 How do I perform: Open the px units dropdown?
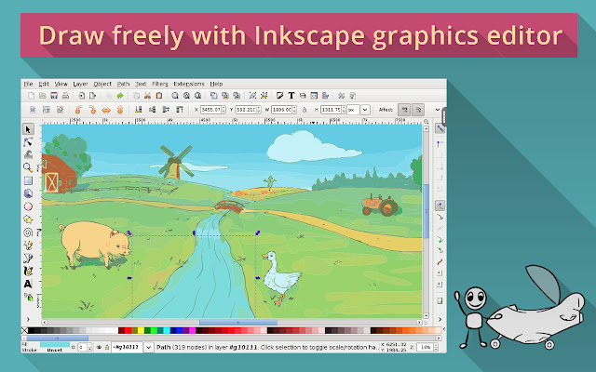click(365, 110)
